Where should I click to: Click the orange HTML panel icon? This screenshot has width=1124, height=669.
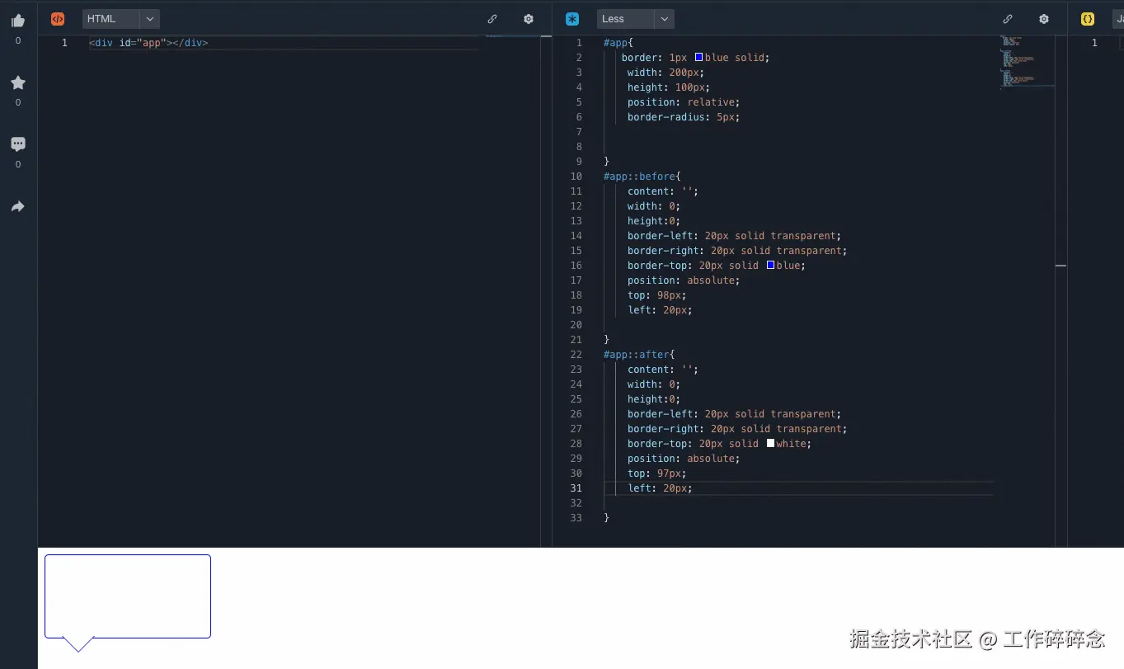(x=58, y=19)
